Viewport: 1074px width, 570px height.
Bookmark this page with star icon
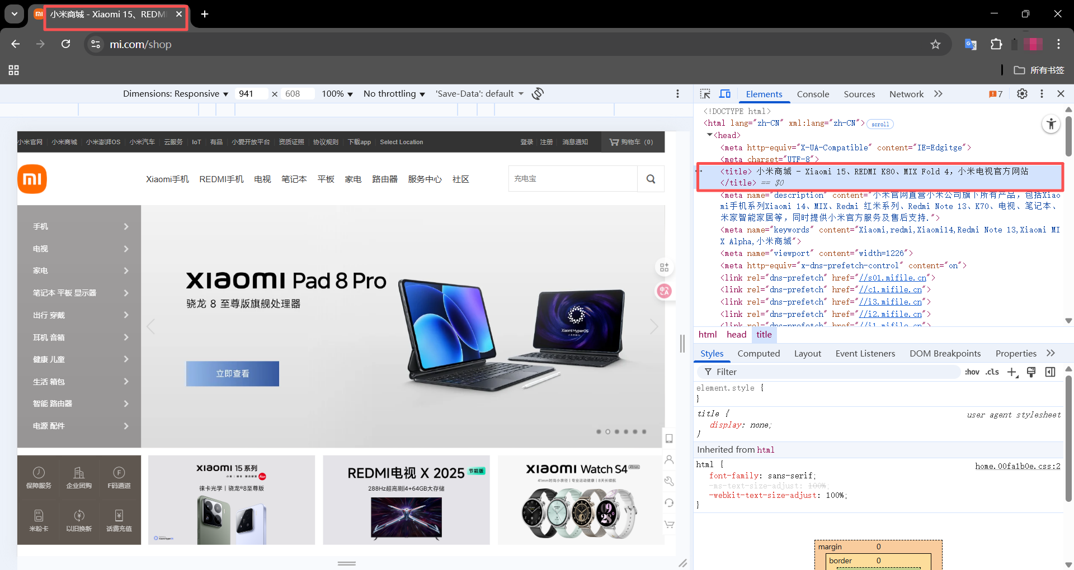click(935, 44)
